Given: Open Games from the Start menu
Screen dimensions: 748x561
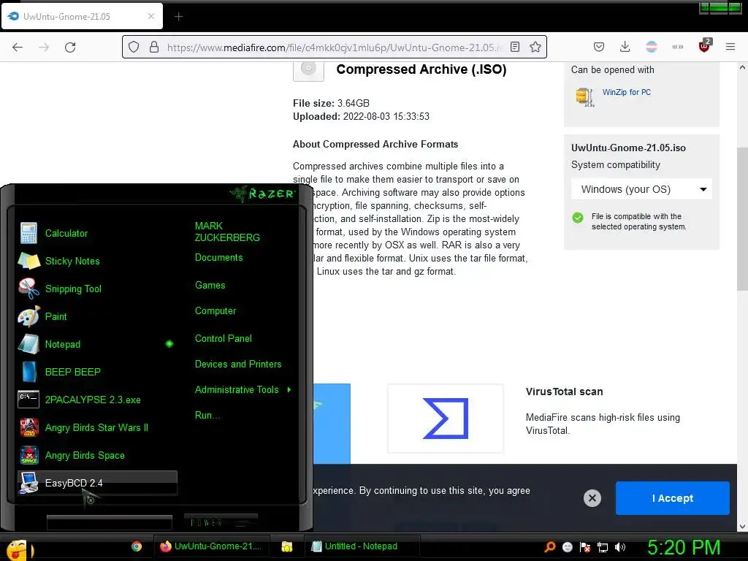Looking at the screenshot, I should click(x=210, y=286).
